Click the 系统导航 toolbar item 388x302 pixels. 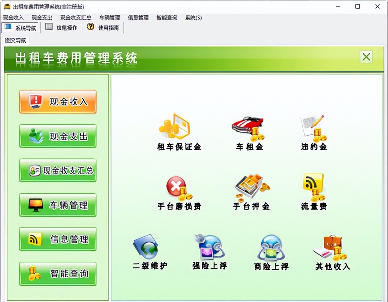point(20,28)
